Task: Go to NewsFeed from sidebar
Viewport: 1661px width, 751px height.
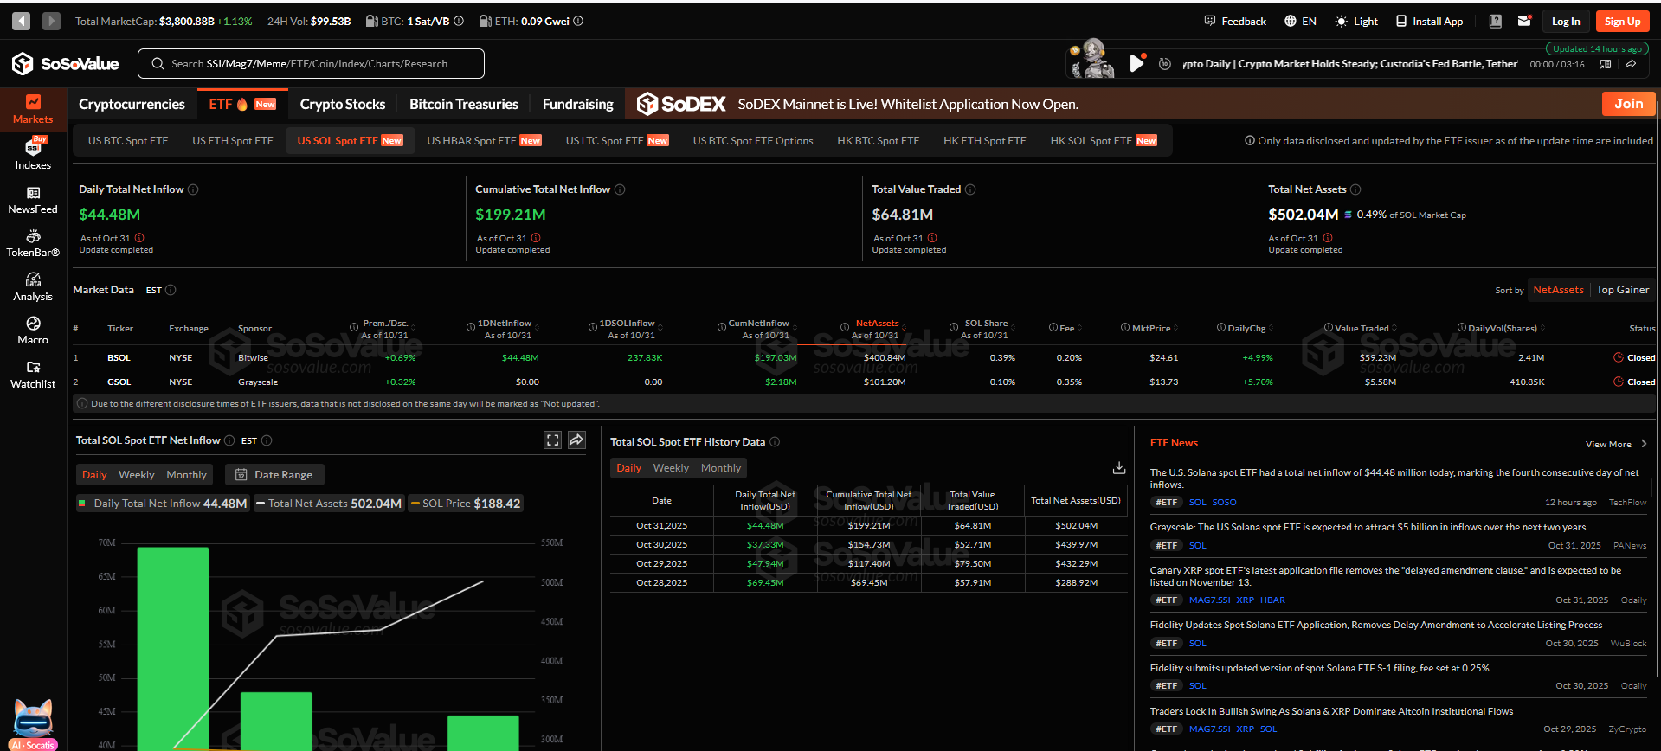Action: (x=33, y=200)
